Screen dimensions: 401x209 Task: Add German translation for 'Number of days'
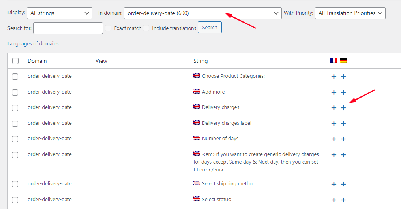coord(343,139)
